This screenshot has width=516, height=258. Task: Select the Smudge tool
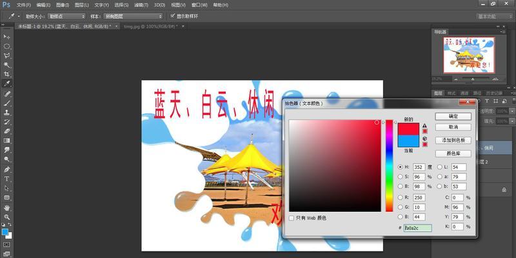(6, 150)
